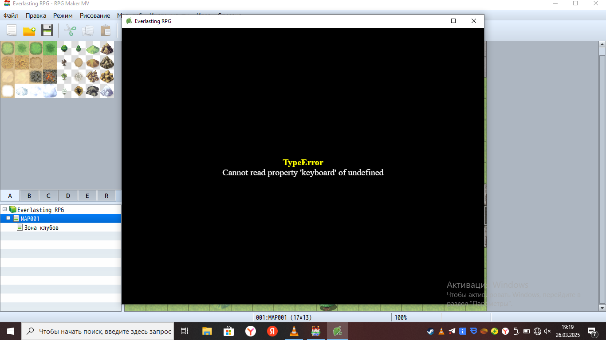Click the map editor scrollbar down arrow

click(602, 308)
